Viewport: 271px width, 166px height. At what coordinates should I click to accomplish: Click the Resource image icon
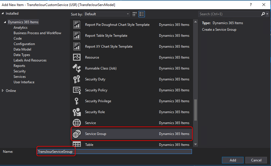pyautogui.click(x=77, y=57)
